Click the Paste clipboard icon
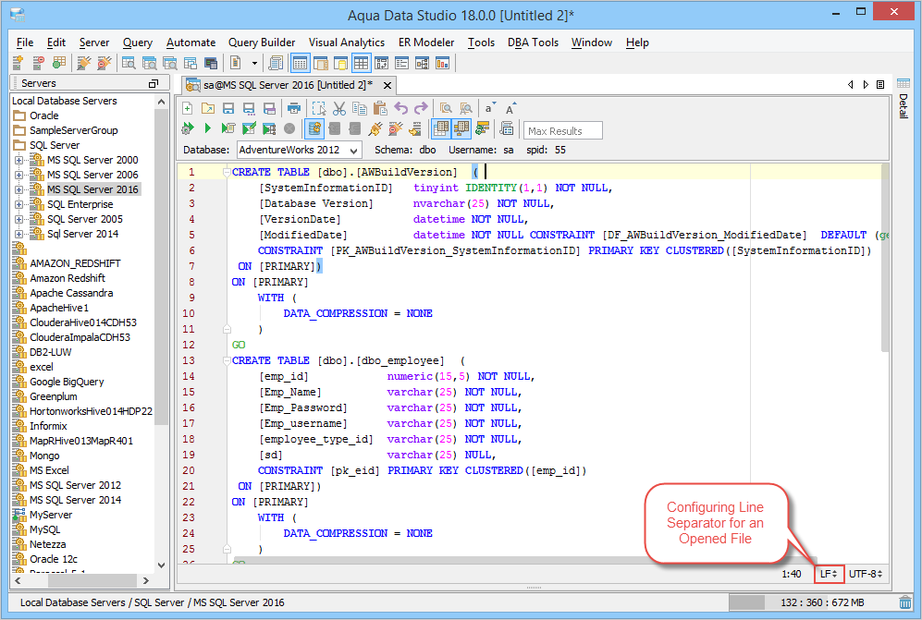This screenshot has height=620, width=922. (x=380, y=108)
